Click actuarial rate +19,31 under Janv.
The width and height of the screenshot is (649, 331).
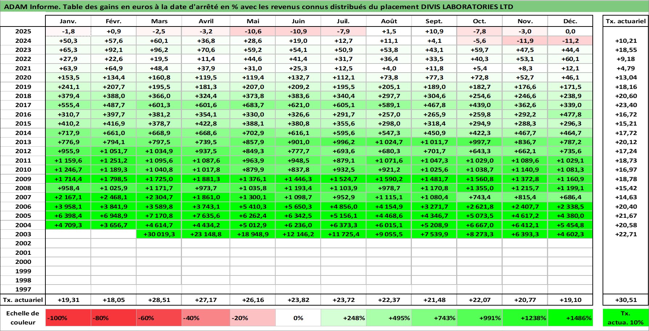coord(68,300)
